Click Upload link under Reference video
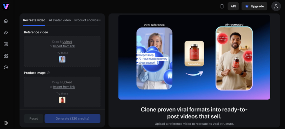This screenshot has height=129, width=285. 67,42
